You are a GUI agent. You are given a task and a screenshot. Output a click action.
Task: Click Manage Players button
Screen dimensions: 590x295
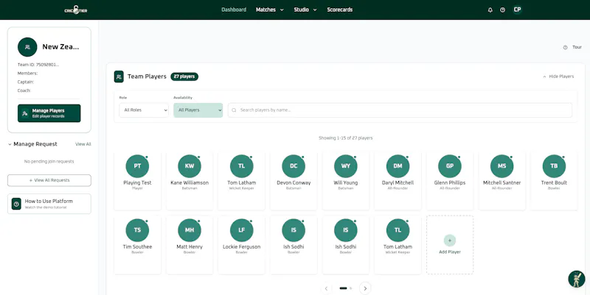point(49,113)
